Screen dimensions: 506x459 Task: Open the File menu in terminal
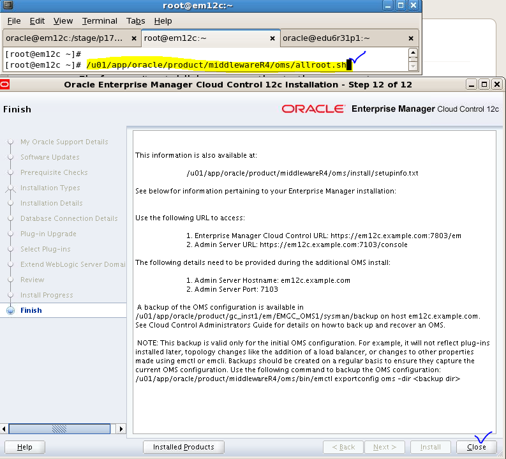(x=14, y=21)
